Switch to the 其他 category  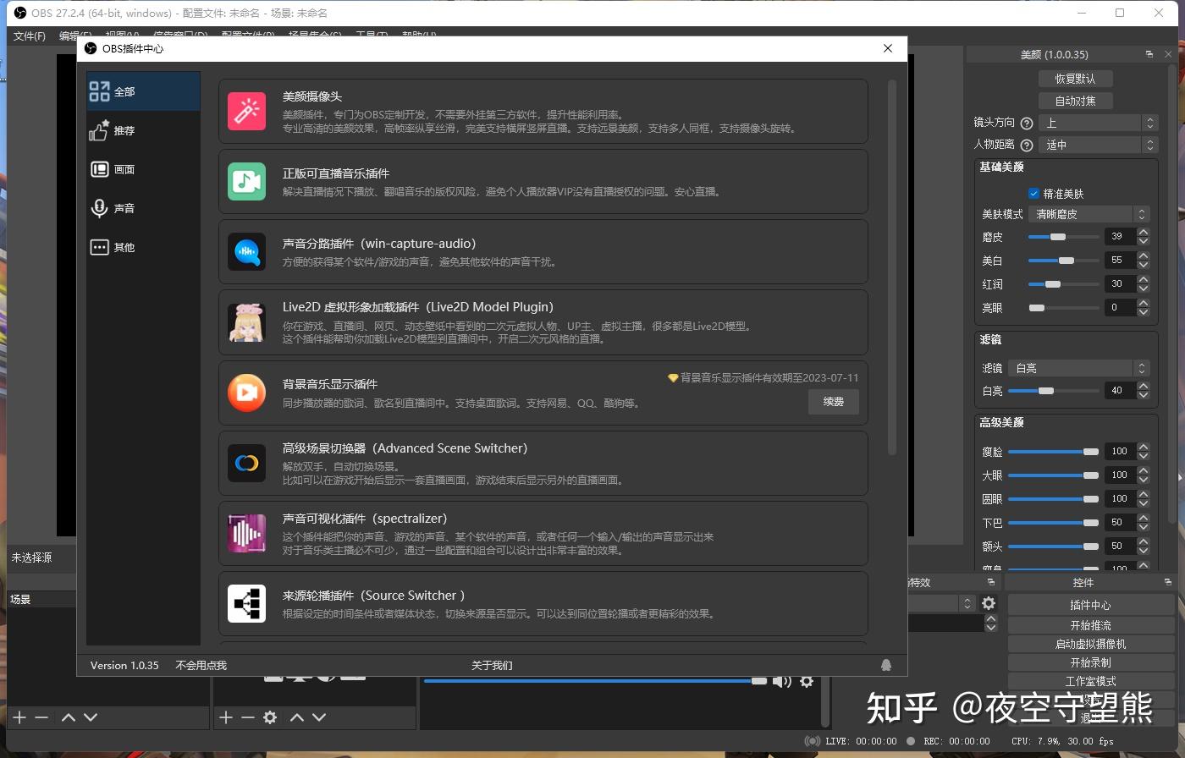point(143,247)
